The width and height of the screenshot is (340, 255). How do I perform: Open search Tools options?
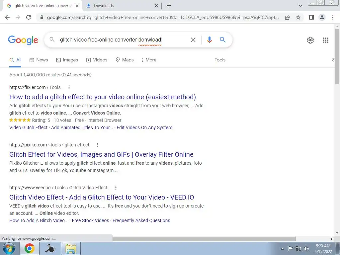click(x=220, y=60)
